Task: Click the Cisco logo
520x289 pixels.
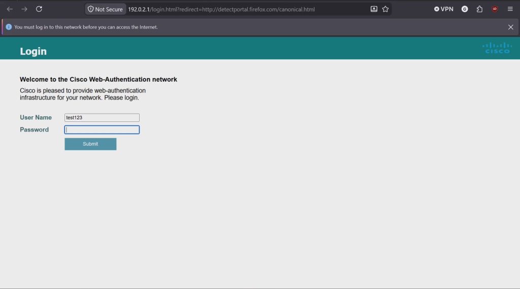Action: 497,48
